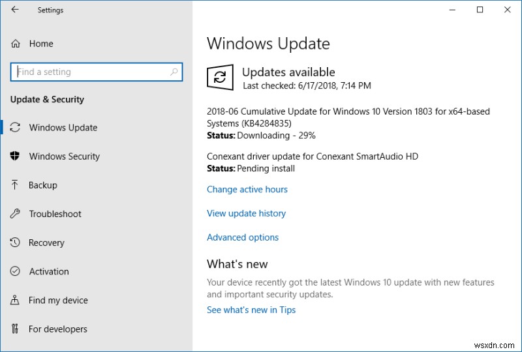Click the For developers tools icon
This screenshot has width=522, height=352.
pos(14,329)
